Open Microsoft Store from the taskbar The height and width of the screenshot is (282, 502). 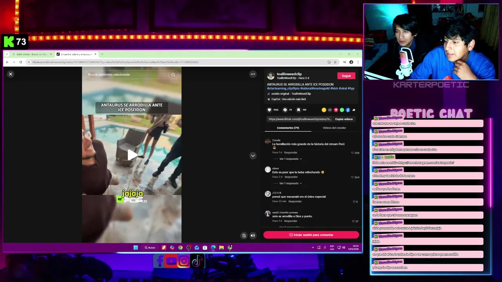click(205, 248)
